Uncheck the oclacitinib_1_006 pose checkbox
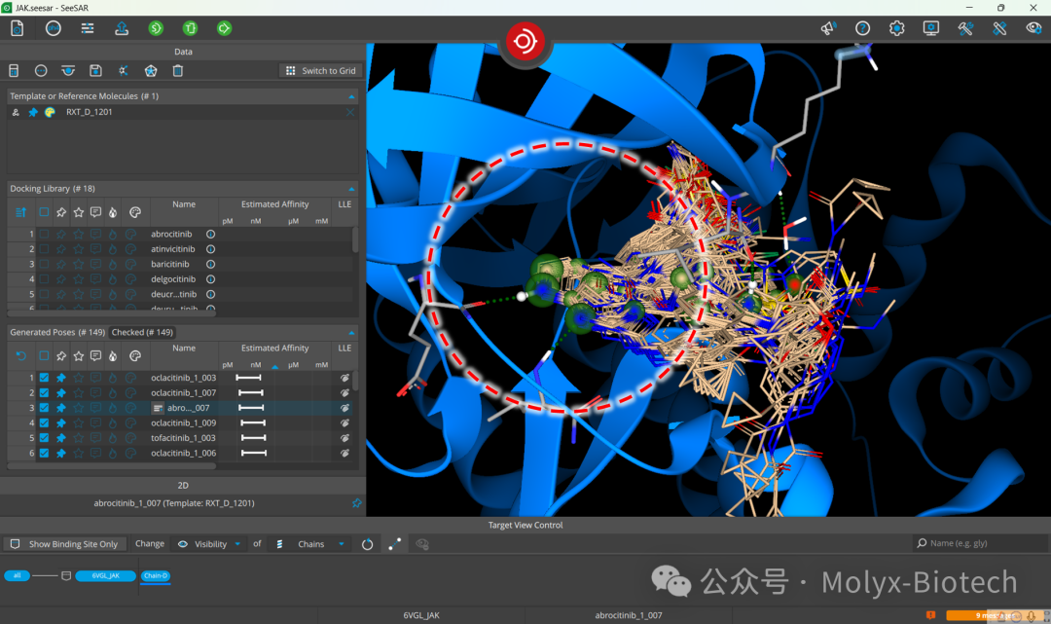 point(44,453)
